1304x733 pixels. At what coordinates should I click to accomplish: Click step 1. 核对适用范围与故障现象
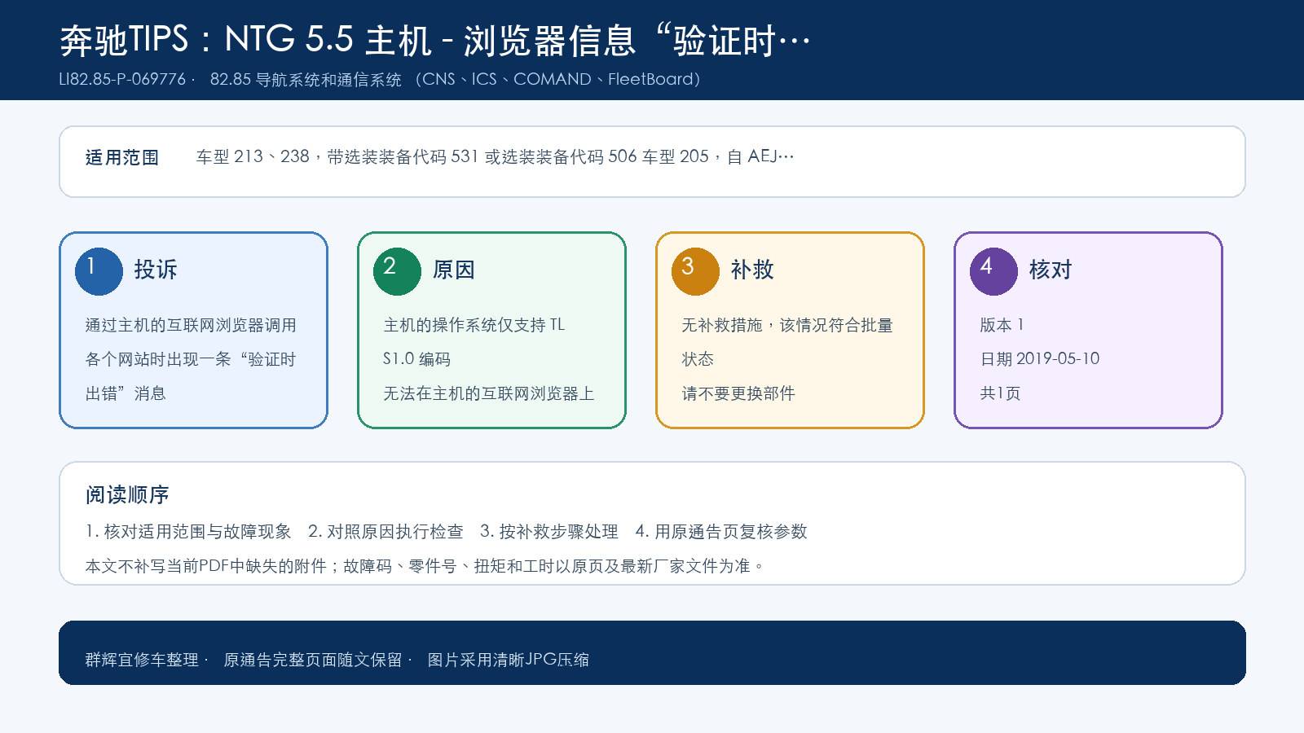coord(188,532)
